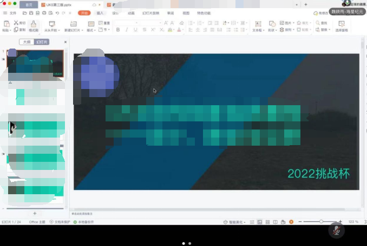
Task: Click the microphone icon at bottom right
Action: click(x=336, y=230)
